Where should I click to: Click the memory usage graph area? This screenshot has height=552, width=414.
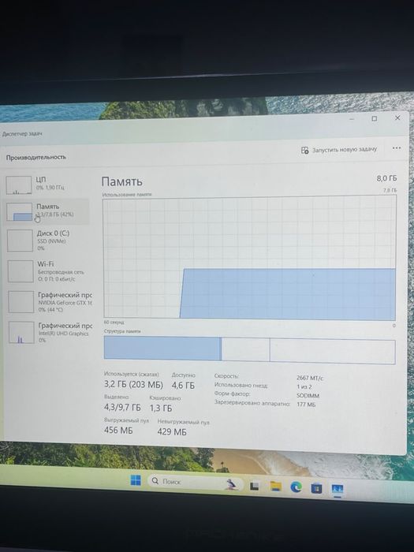250,259
